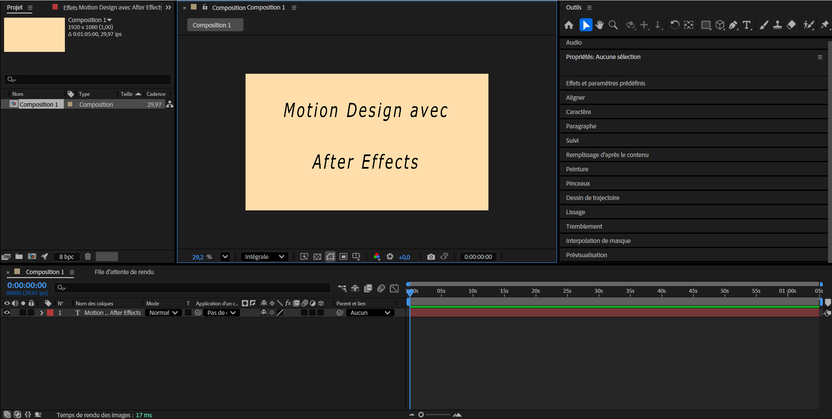Image resolution: width=832 pixels, height=419 pixels.
Task: Select the Roto Brush tool
Action: pyautogui.click(x=809, y=25)
